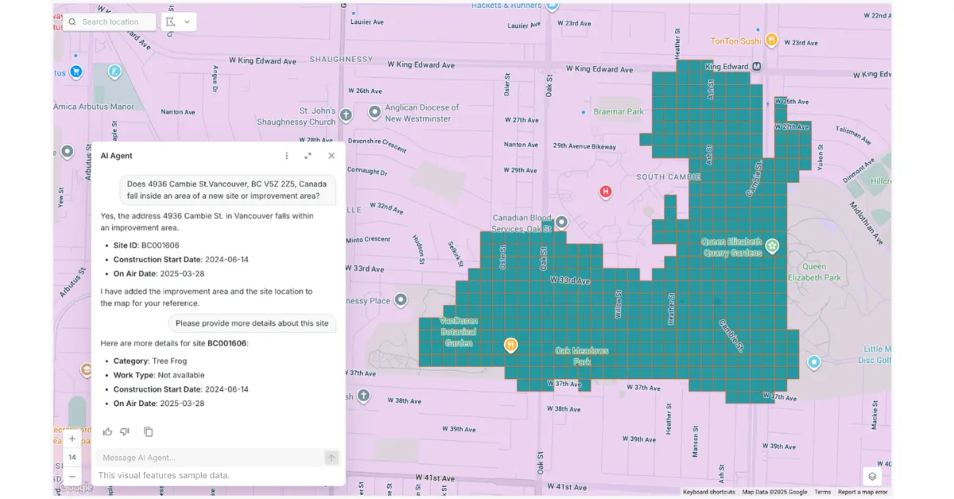Expand the AI Agent panel to fullscreen
954x499 pixels.
308,156
